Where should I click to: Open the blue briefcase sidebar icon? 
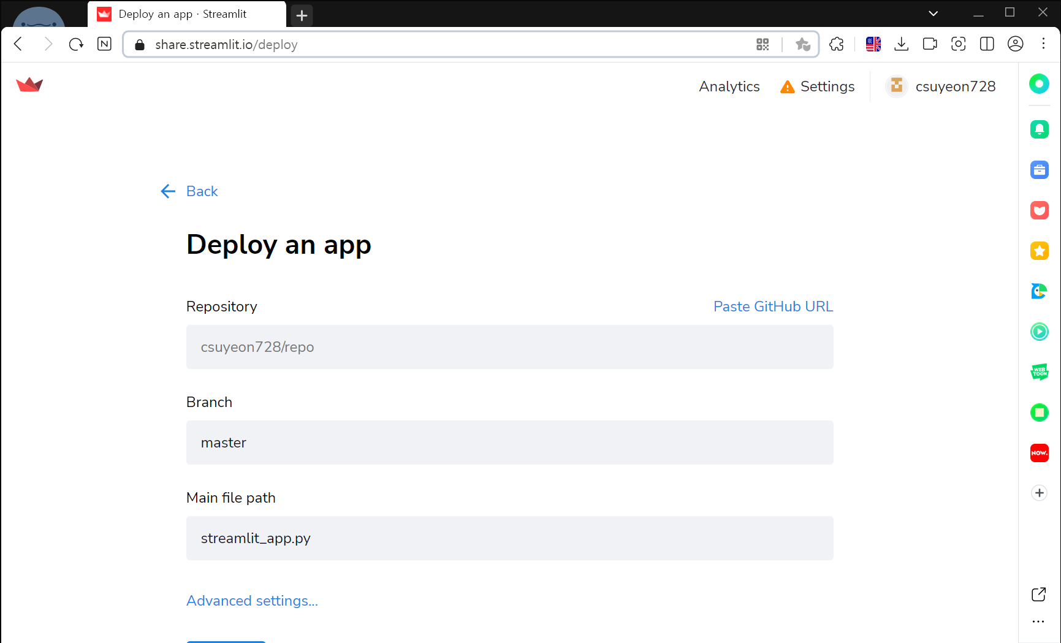click(x=1039, y=170)
